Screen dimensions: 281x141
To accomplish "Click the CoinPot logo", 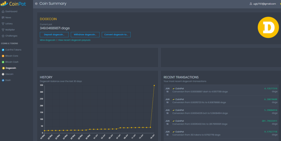I will (x=13, y=4).
